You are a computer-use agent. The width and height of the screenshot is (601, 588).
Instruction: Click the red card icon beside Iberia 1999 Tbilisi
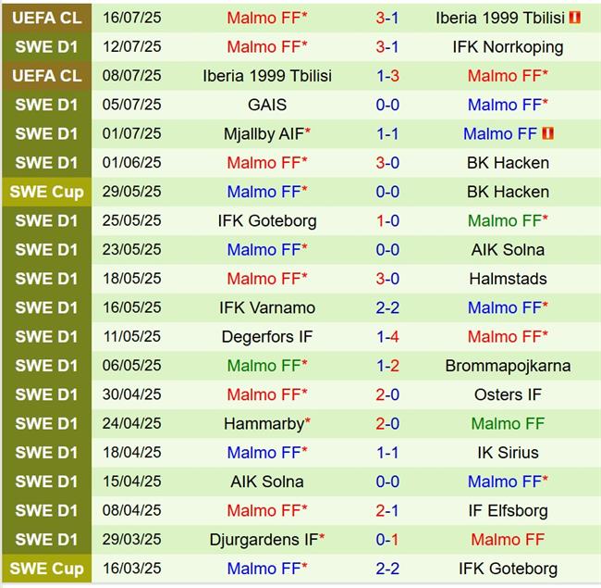(x=575, y=18)
